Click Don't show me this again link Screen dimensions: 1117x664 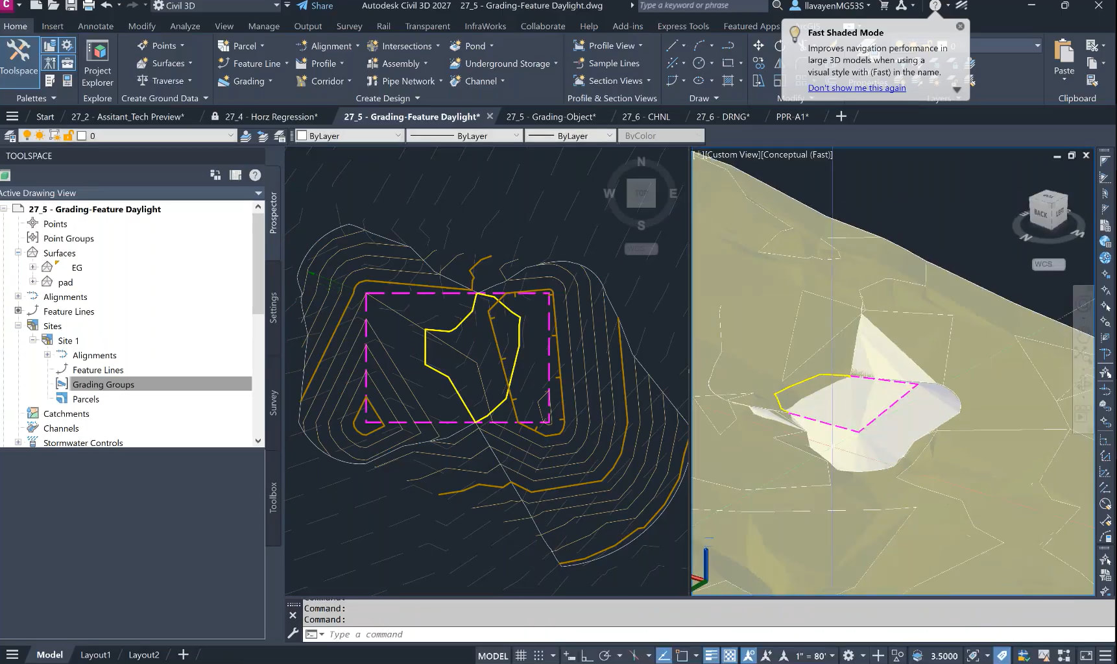tap(856, 88)
